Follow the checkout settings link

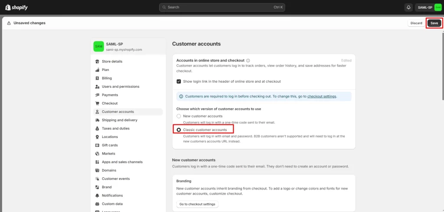tap(322, 96)
